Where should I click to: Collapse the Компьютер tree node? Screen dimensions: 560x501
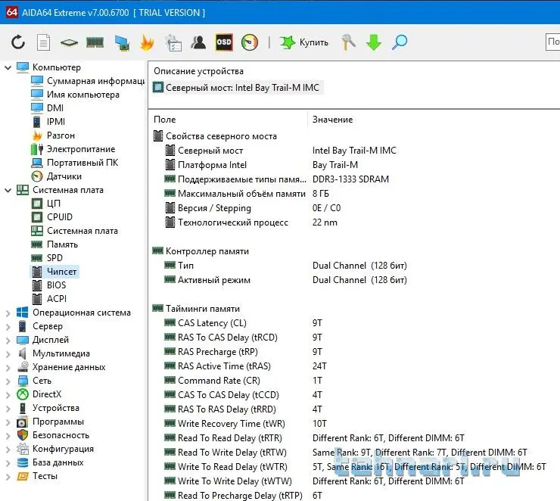pos(8,67)
